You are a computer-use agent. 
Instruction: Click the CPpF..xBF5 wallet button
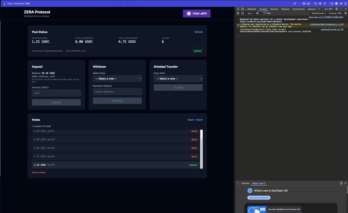point(197,14)
